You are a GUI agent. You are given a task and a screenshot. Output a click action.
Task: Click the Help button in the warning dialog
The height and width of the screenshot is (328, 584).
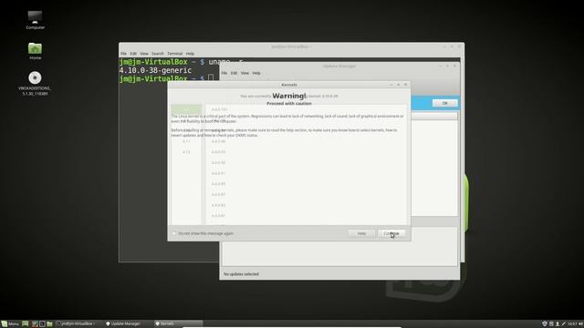pyautogui.click(x=361, y=233)
